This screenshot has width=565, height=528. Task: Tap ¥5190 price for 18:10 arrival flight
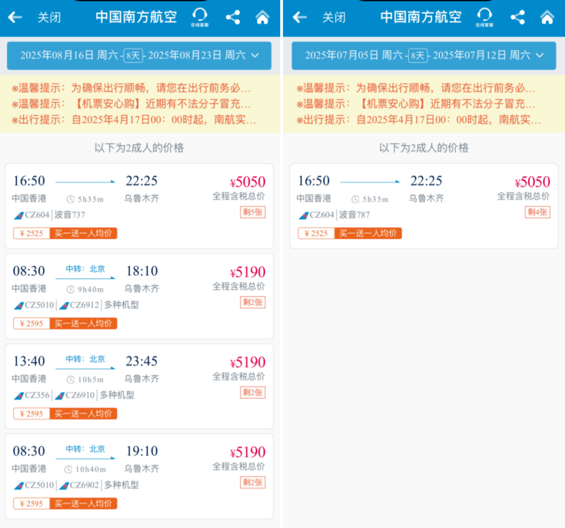[247, 272]
